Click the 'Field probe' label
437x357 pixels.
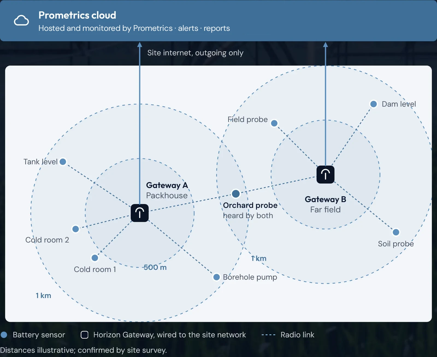coord(247,119)
